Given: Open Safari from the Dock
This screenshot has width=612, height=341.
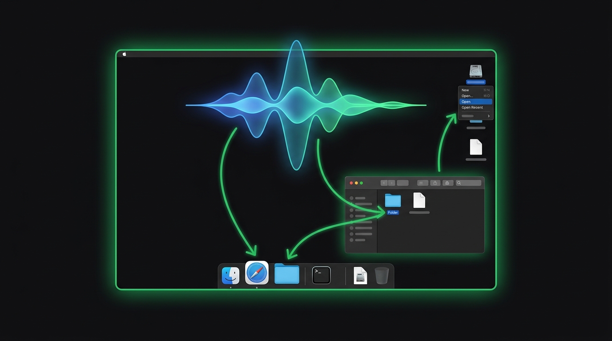Looking at the screenshot, I should (257, 274).
